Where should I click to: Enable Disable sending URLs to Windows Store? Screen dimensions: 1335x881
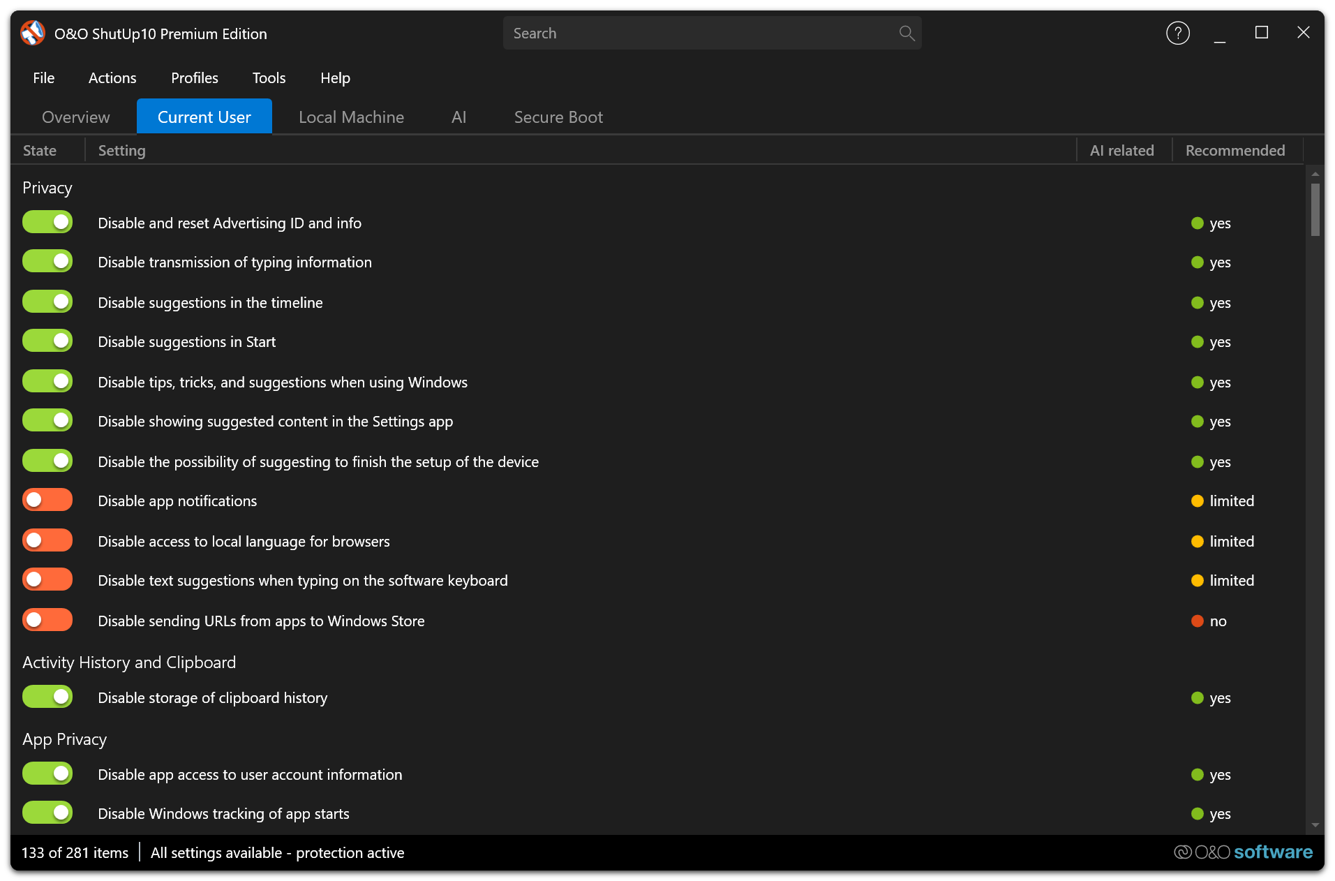[x=47, y=620]
